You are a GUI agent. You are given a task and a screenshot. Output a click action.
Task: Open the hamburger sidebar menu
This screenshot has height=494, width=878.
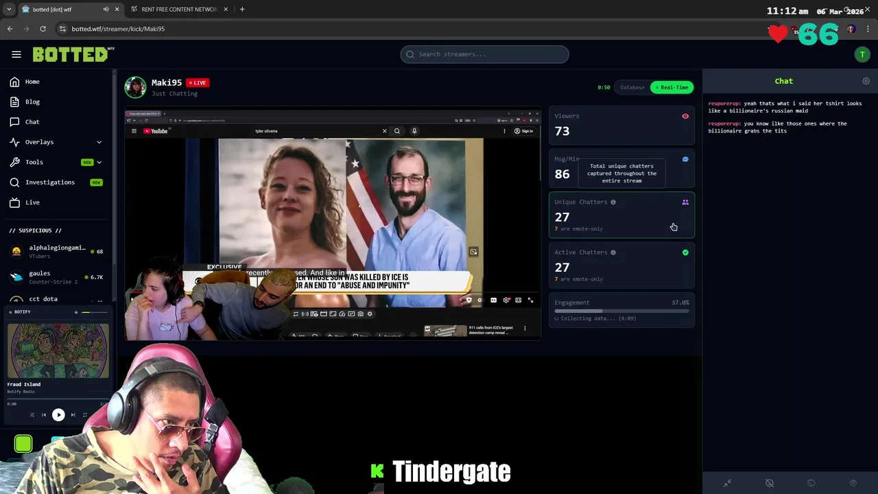(x=16, y=54)
